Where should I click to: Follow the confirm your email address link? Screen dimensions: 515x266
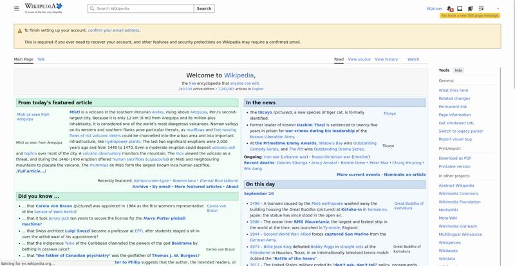click(114, 30)
